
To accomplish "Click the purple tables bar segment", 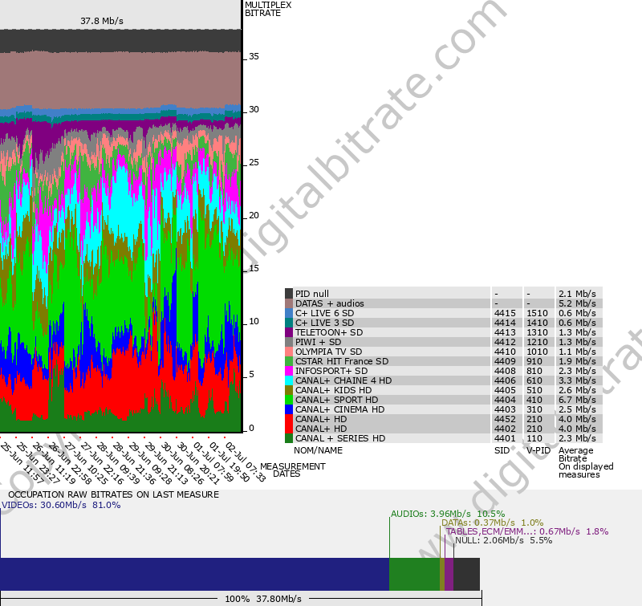I will tap(449, 574).
